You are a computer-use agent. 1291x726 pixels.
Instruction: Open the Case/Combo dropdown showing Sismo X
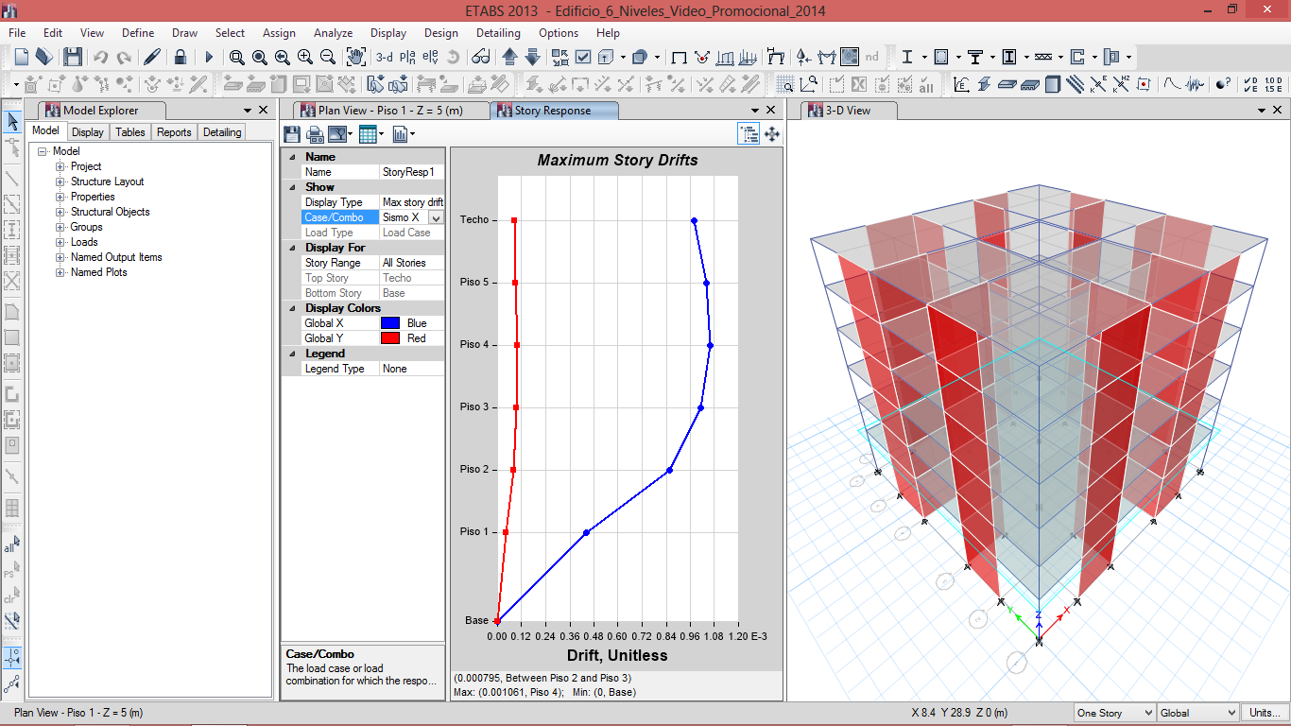pyautogui.click(x=436, y=217)
